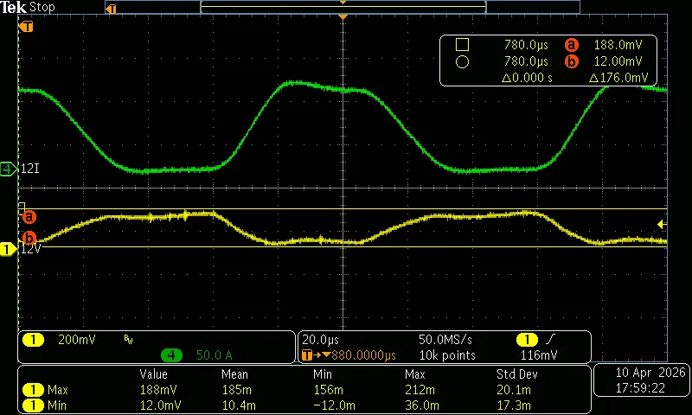The image size is (692, 415).
Task: Click the Max Value 188mV cell
Action: pos(158,390)
